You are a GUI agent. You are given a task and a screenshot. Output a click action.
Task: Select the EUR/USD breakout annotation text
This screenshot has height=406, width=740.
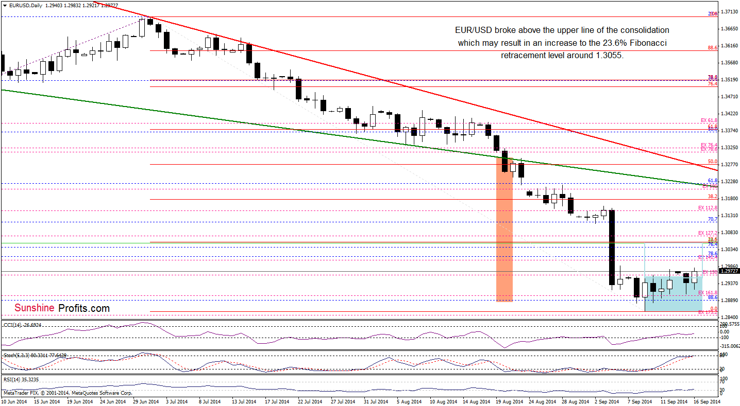(x=563, y=43)
